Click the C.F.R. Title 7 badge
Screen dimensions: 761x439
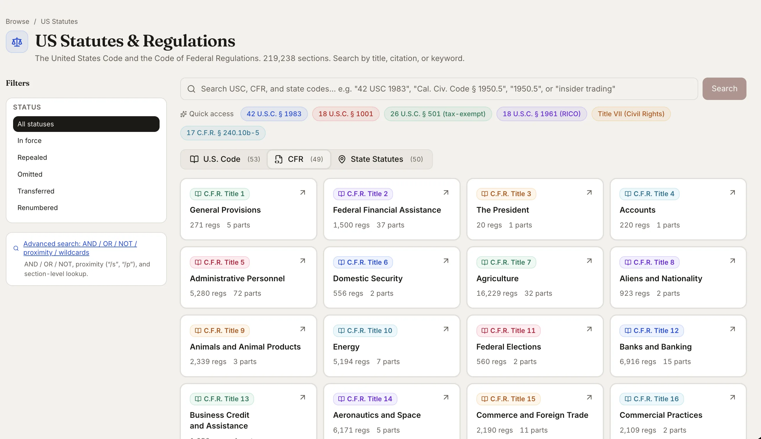tap(506, 262)
